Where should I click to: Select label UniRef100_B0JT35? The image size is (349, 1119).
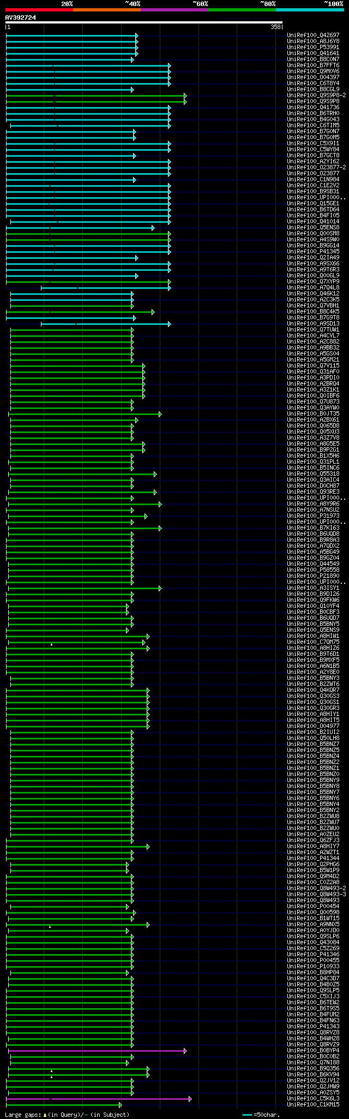tap(313, 414)
